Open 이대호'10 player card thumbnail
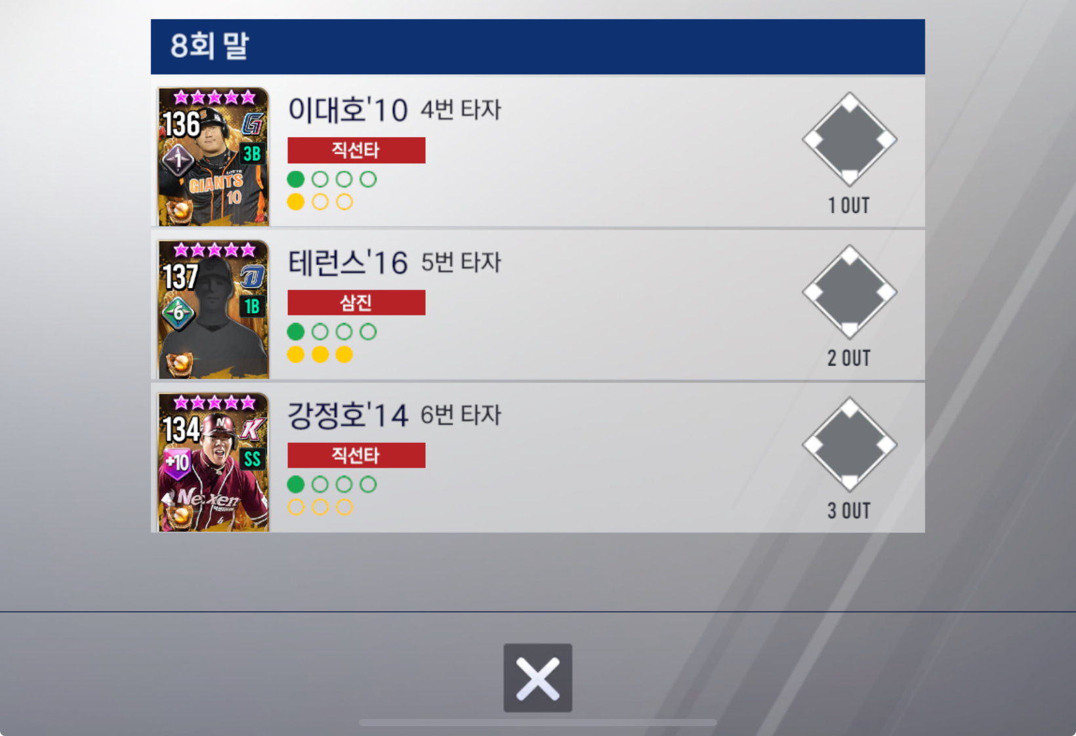Screen dimensions: 1076x736 pos(213,156)
